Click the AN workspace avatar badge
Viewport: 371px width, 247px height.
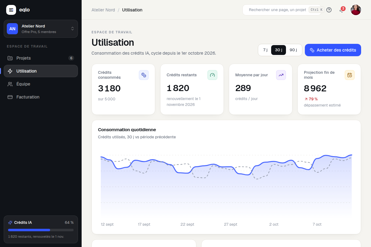pos(12,29)
